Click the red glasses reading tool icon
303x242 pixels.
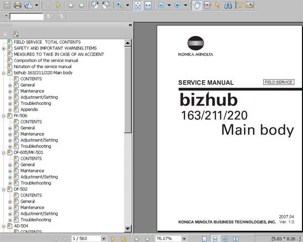pos(207,5)
